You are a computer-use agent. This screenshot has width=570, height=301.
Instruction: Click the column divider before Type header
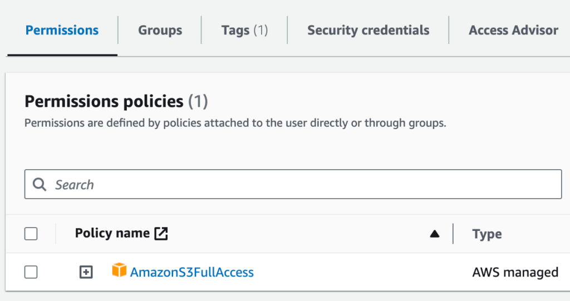pos(453,234)
